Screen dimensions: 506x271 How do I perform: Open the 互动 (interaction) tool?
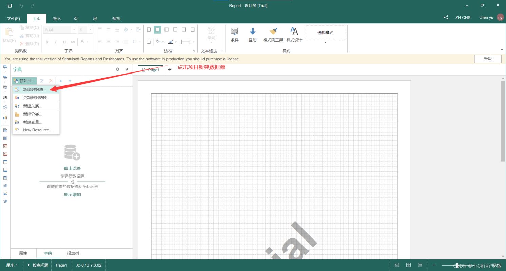(253, 35)
